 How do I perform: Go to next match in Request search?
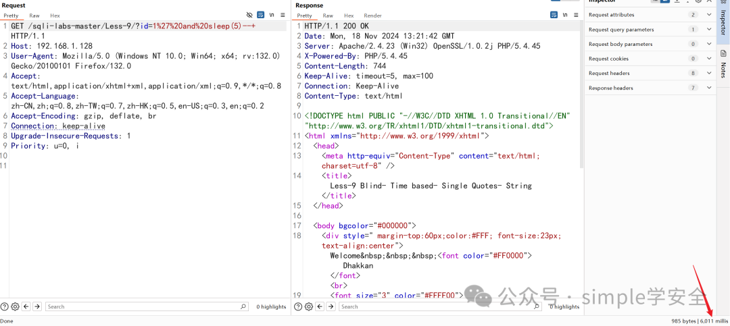(x=36, y=306)
